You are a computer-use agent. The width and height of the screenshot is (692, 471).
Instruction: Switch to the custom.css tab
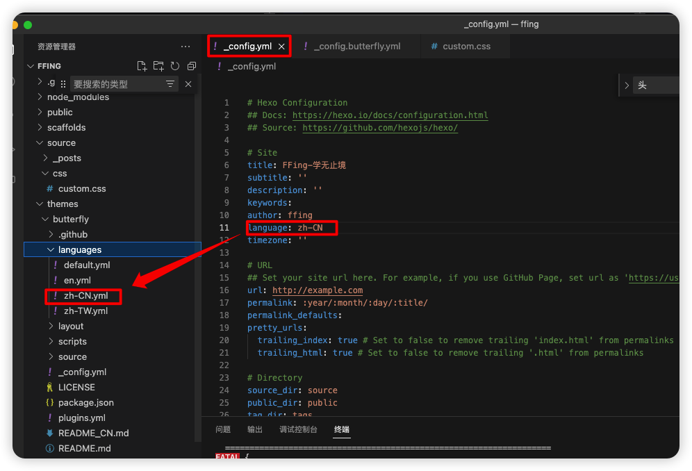[466, 47]
